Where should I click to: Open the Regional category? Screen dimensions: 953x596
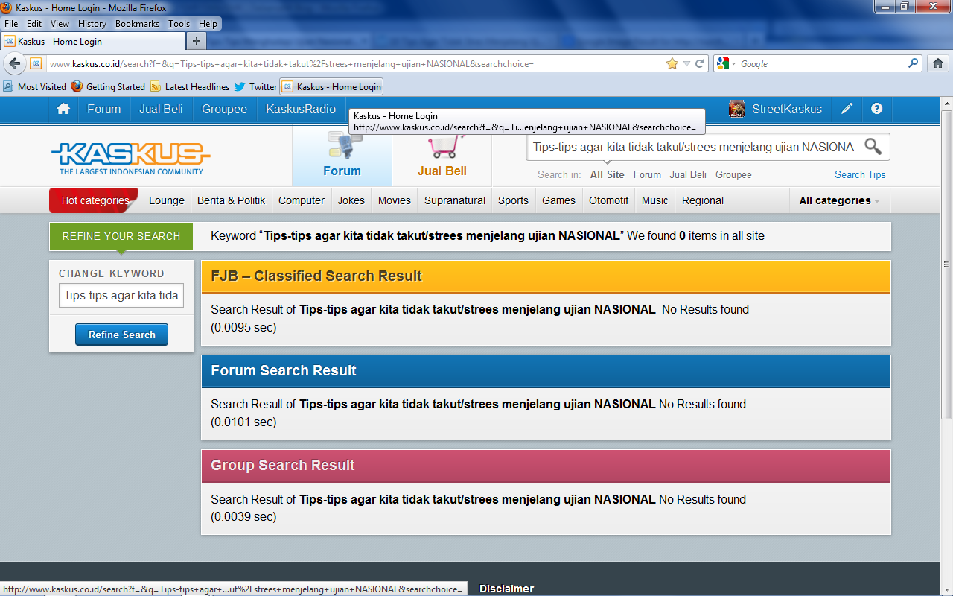tap(703, 200)
